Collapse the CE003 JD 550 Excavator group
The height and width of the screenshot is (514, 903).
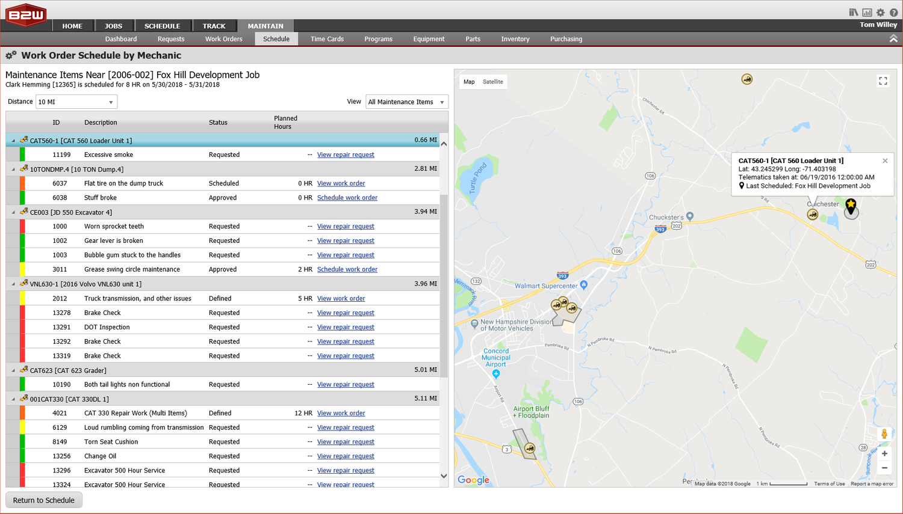[x=13, y=212]
